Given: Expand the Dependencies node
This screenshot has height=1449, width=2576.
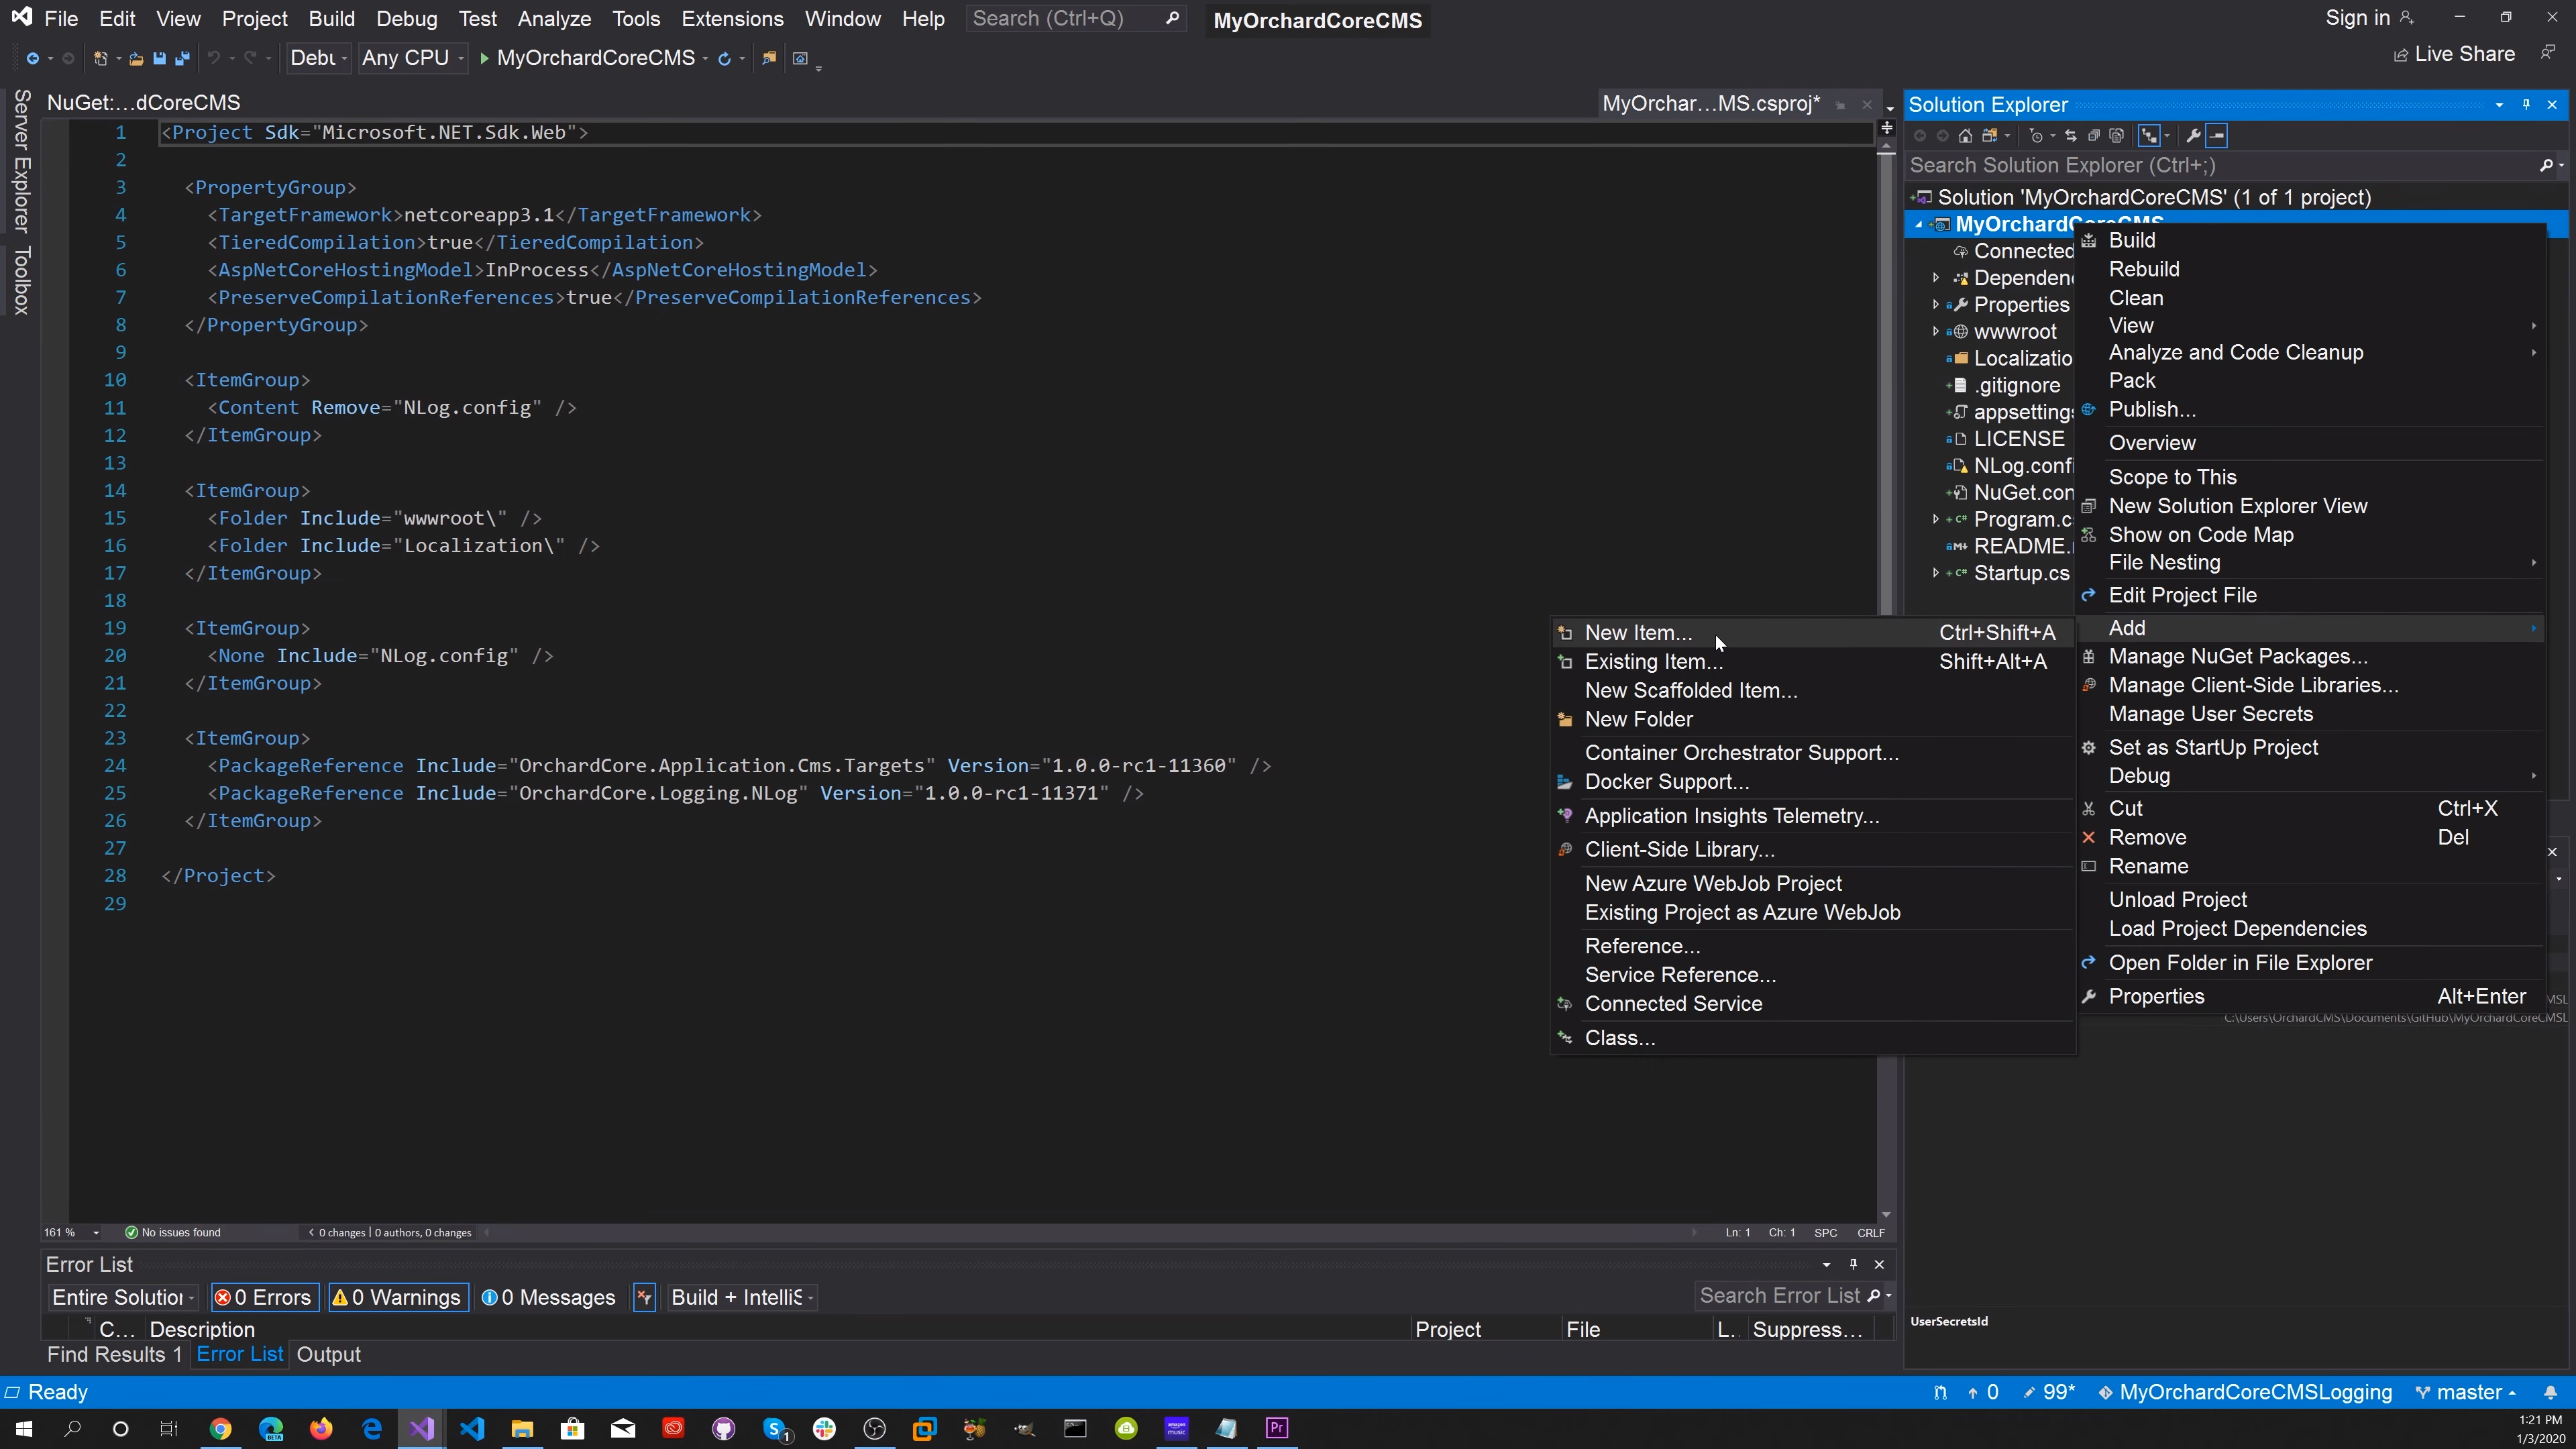Looking at the screenshot, I should pyautogui.click(x=1936, y=278).
